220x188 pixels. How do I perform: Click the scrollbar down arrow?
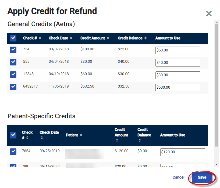217,165
